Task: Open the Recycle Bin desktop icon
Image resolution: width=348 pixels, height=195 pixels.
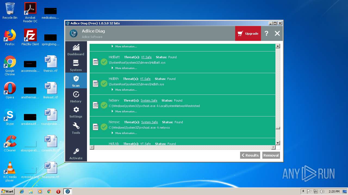Action: pyautogui.click(x=10, y=11)
